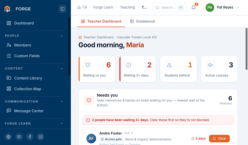Click the Needs you bell icon
Screen dimensions: 248x145
(x=89, y=100)
